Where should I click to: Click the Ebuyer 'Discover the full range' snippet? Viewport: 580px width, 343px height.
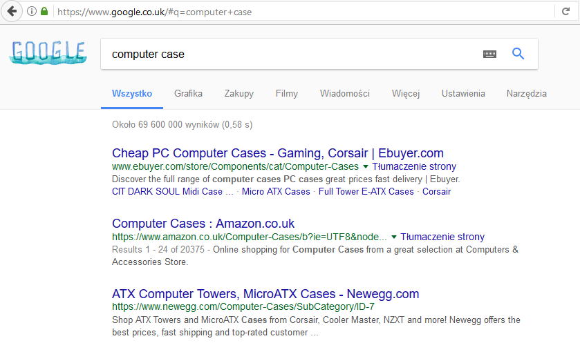pyautogui.click(x=286, y=179)
